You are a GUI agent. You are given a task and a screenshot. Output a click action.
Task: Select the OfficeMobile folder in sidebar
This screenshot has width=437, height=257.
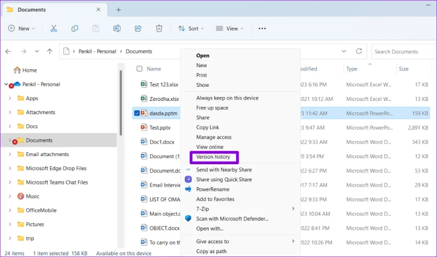[x=41, y=210]
